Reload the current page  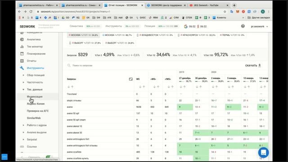click(x=31, y=11)
